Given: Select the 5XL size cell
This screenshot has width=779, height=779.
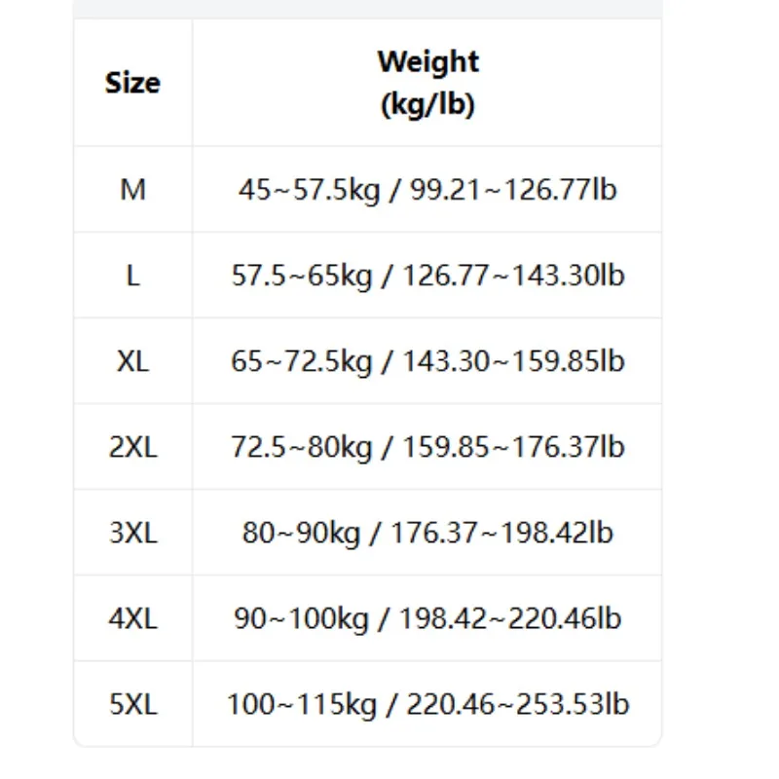Looking at the screenshot, I should 132,704.
